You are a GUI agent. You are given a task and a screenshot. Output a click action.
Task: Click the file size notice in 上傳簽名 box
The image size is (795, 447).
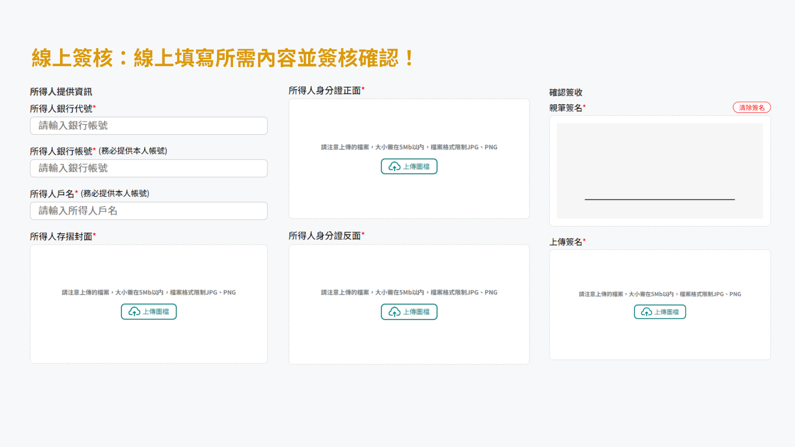tap(660, 294)
